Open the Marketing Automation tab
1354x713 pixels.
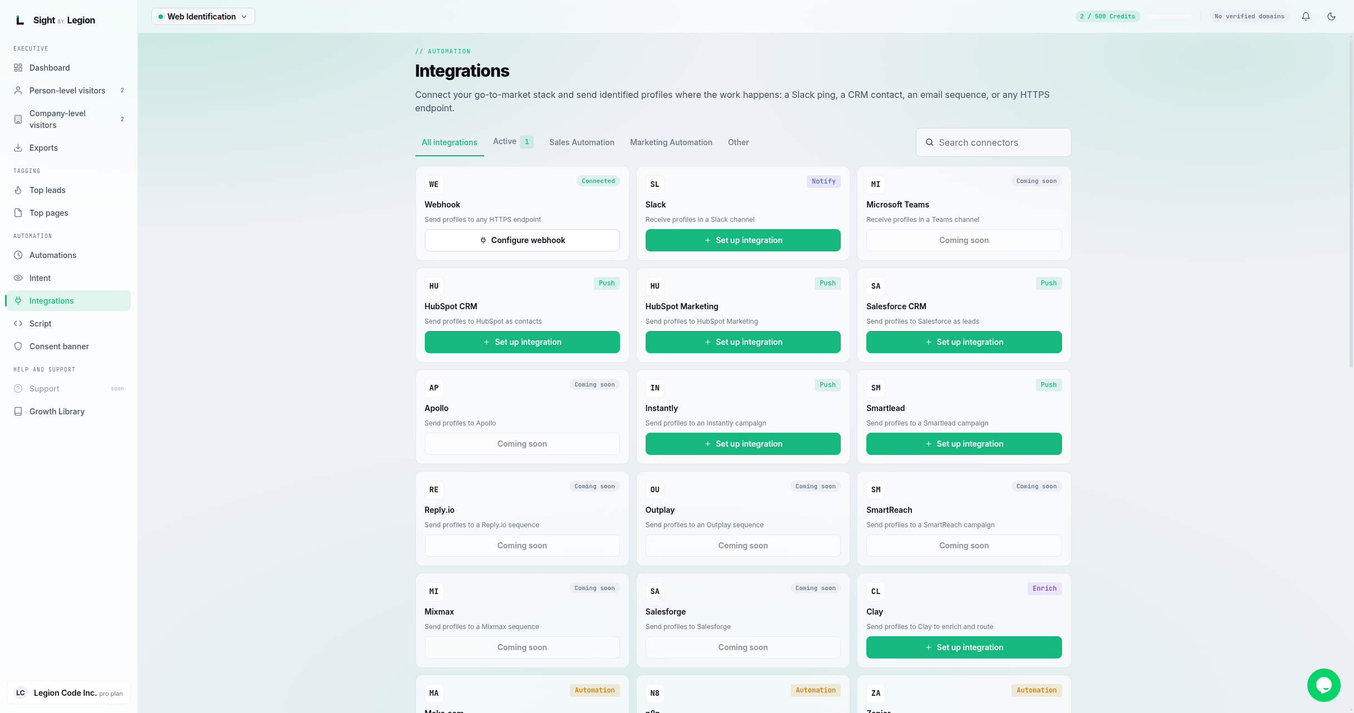click(671, 142)
